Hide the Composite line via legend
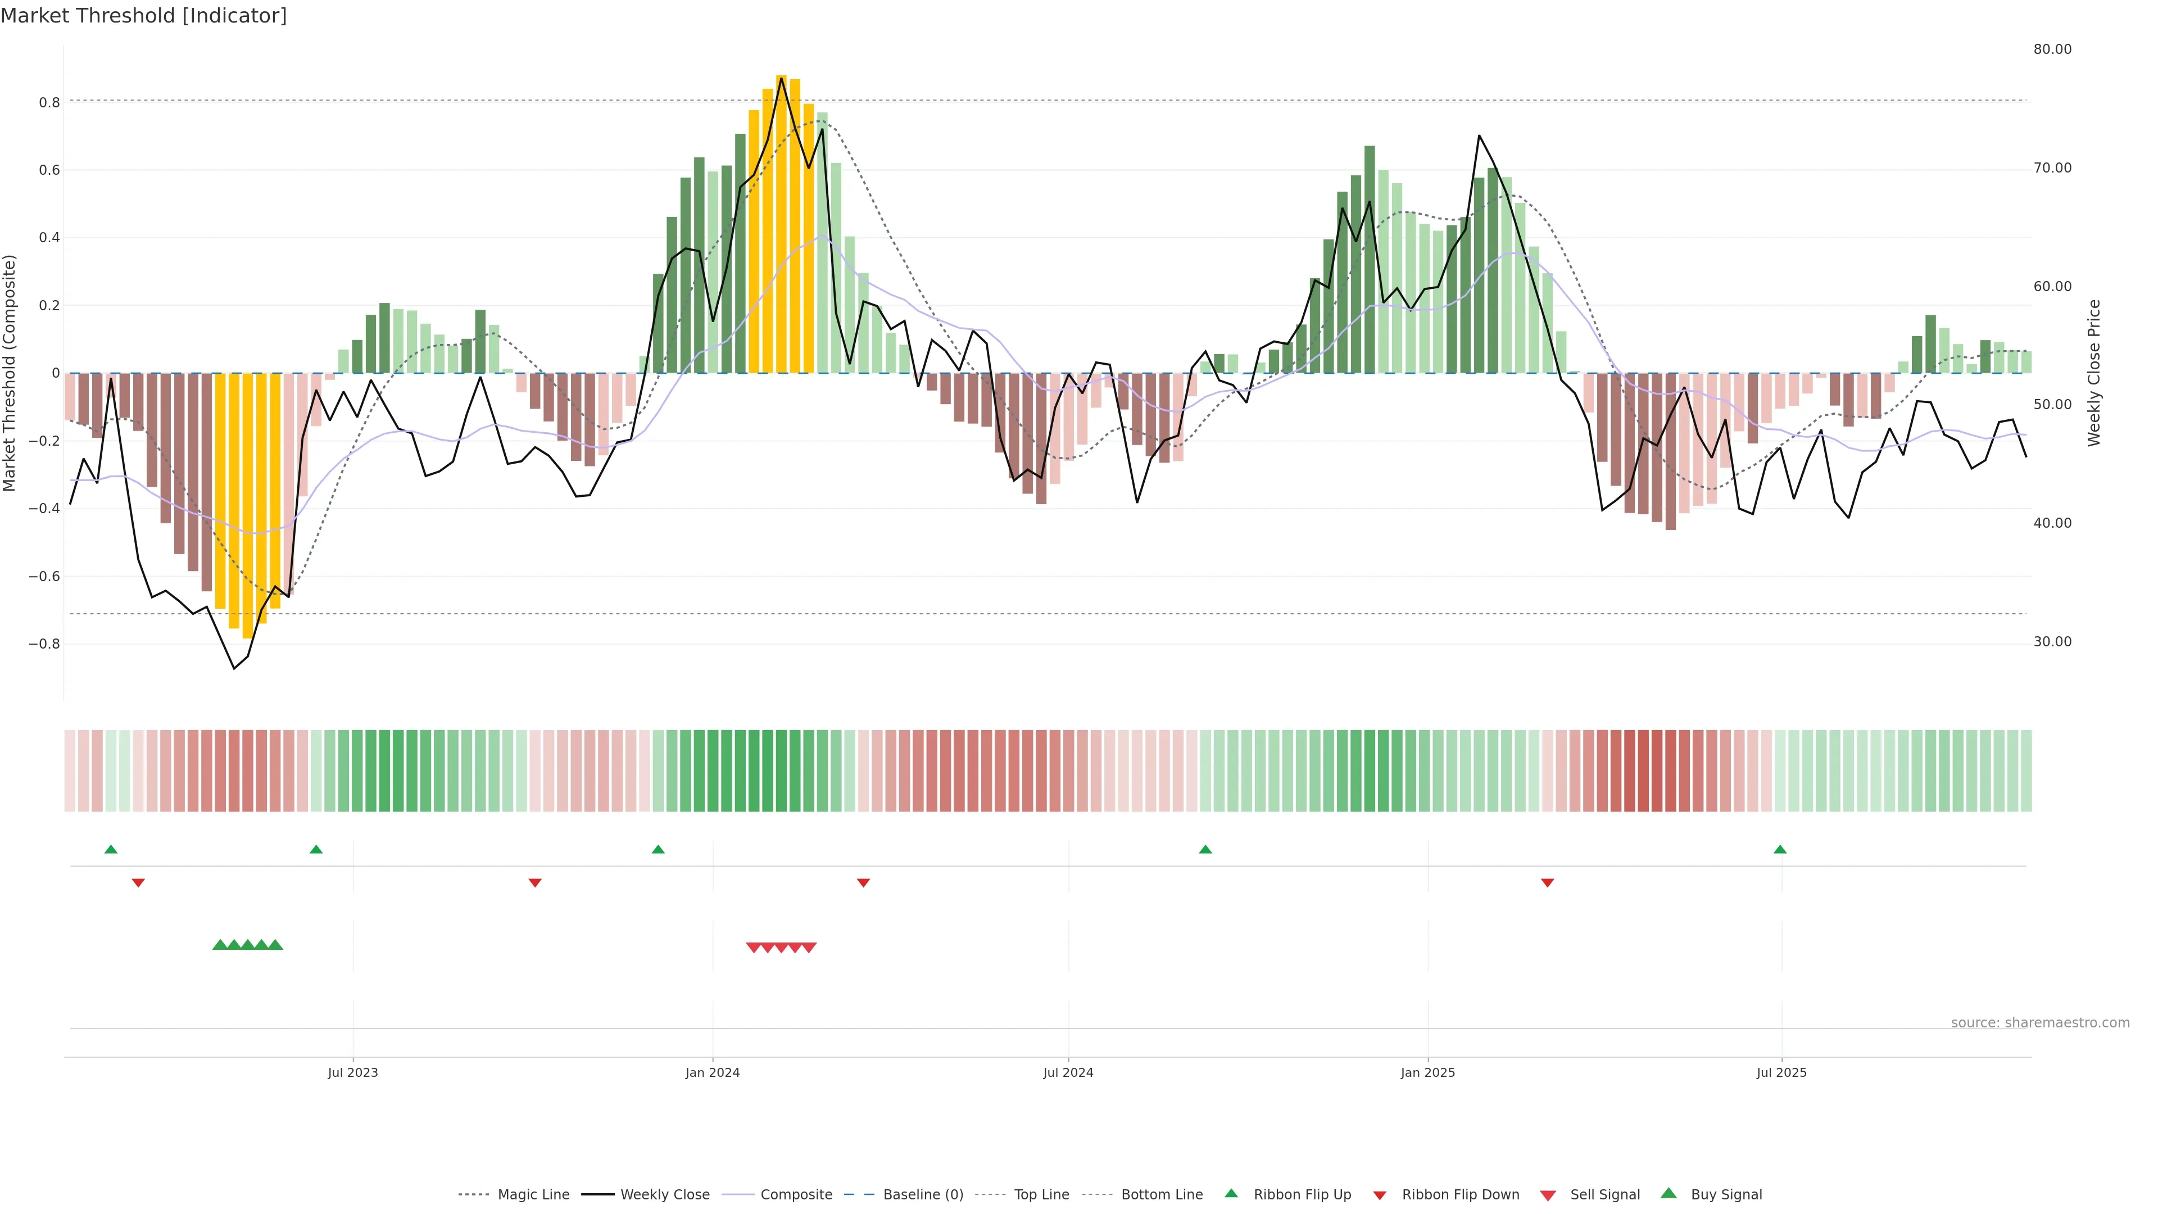 (x=796, y=1195)
